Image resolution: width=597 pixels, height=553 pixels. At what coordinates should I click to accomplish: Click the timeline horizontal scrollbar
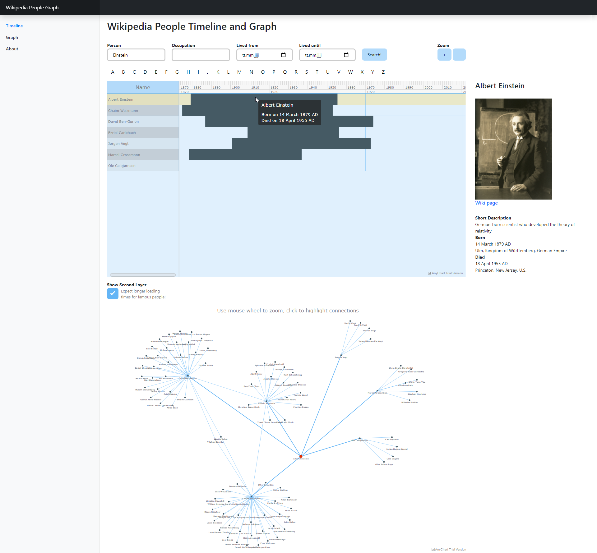[143, 275]
